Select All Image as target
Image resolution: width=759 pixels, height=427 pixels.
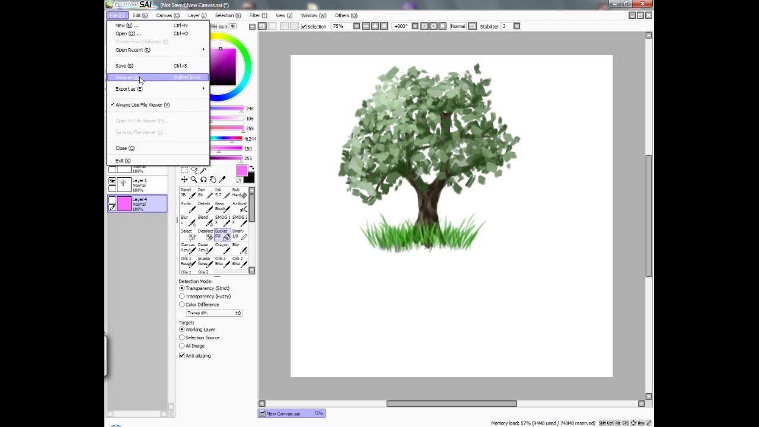tap(182, 346)
